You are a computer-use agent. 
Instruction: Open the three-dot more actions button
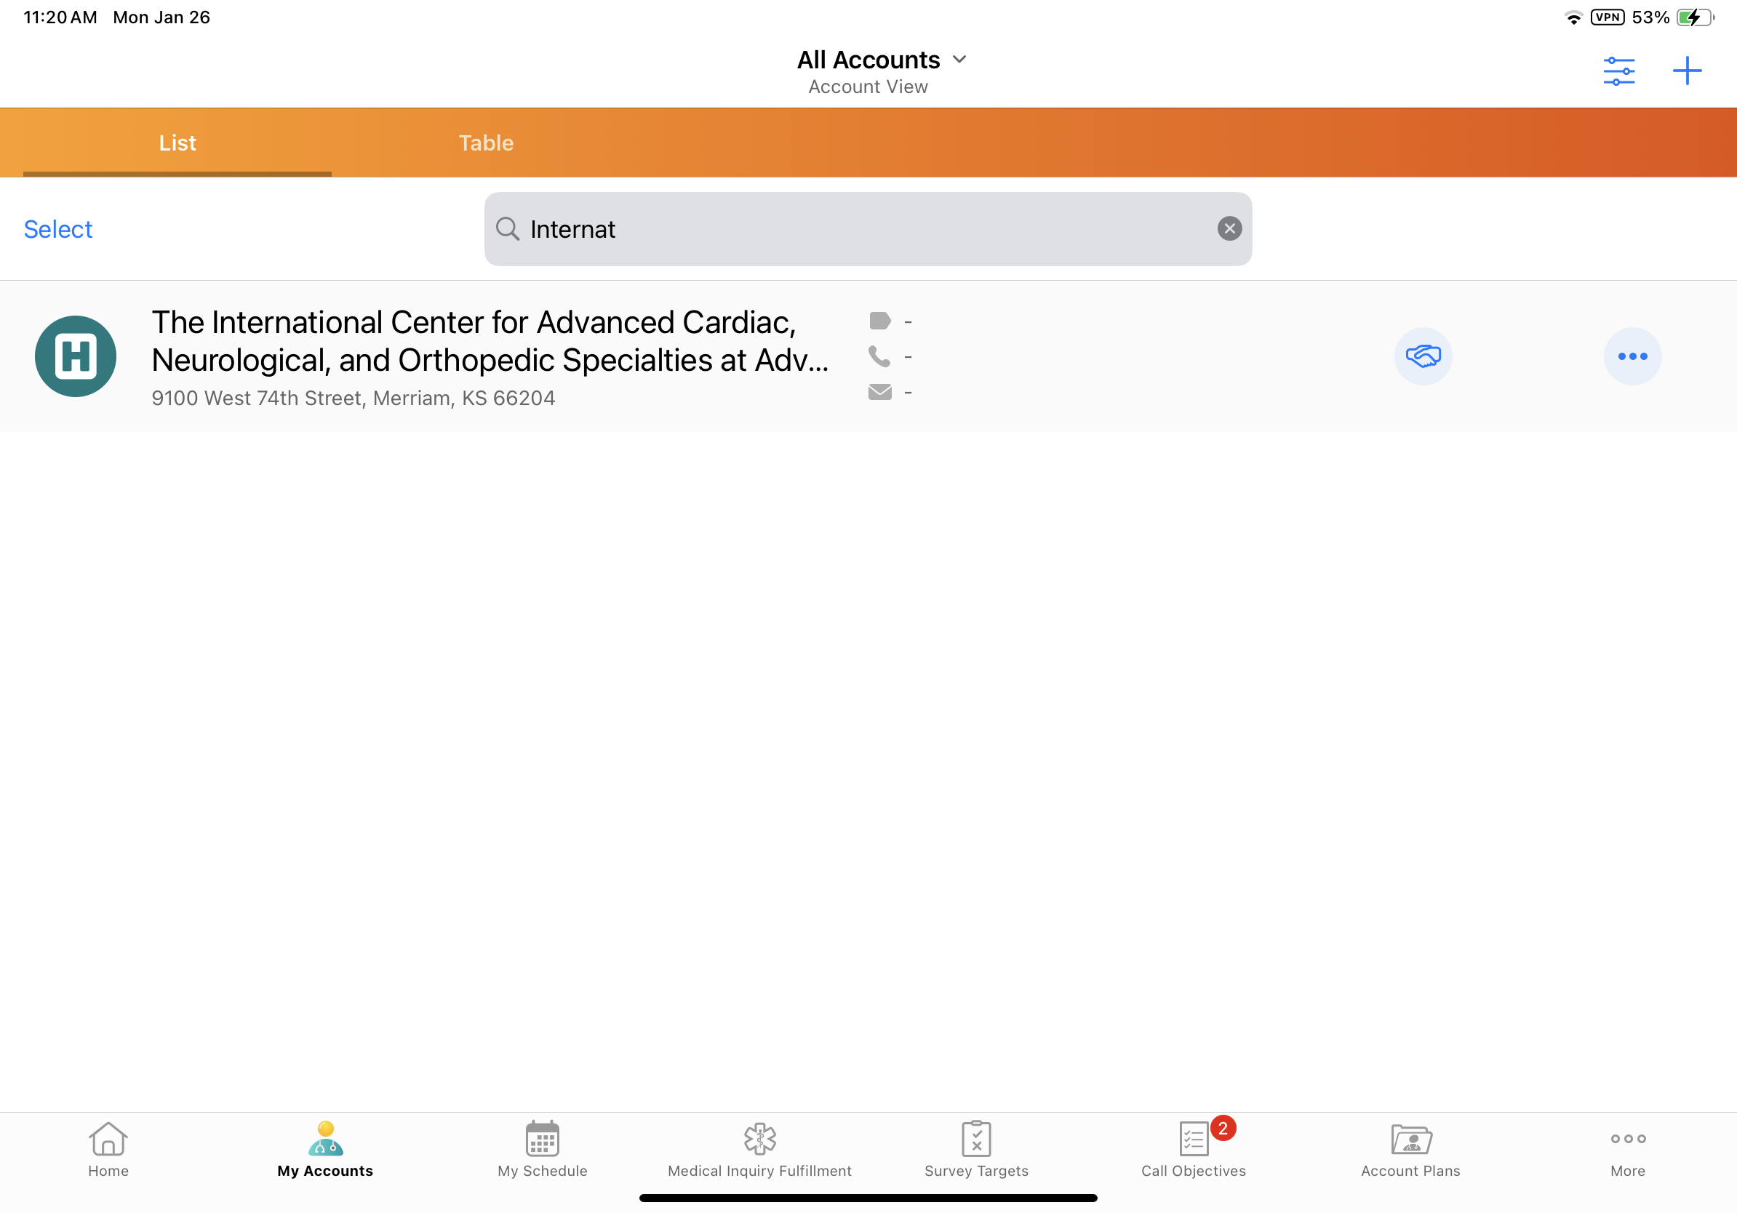click(1632, 356)
